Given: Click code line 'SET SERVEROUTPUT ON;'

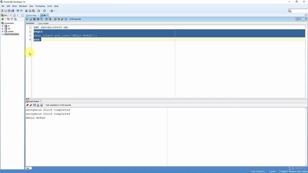Looking at the screenshot, I should (51, 27).
